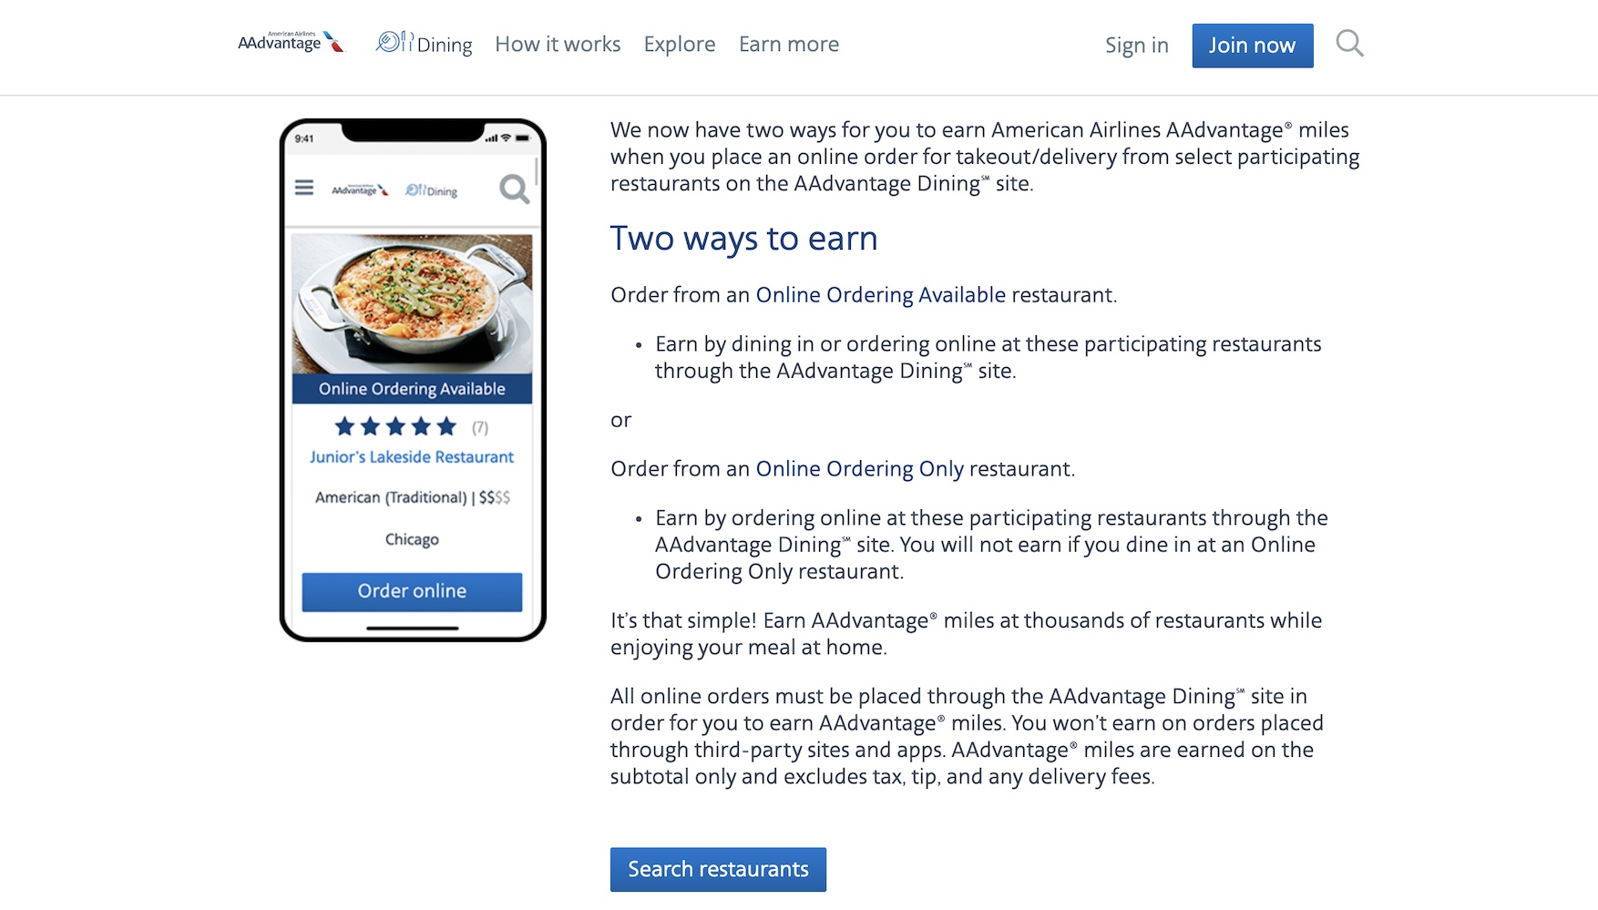Click the Sign in link
The height and width of the screenshot is (910, 1598).
pyautogui.click(x=1136, y=46)
